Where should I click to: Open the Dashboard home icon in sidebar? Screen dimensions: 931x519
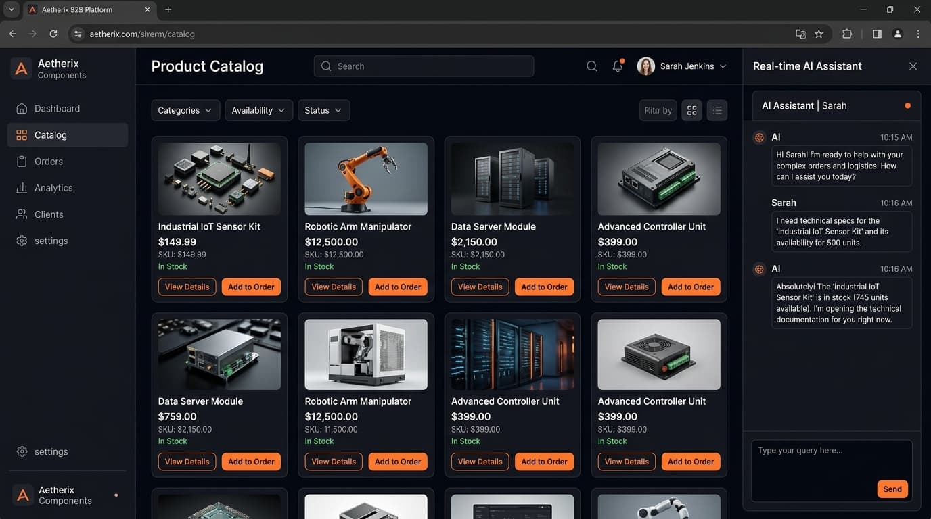point(22,108)
